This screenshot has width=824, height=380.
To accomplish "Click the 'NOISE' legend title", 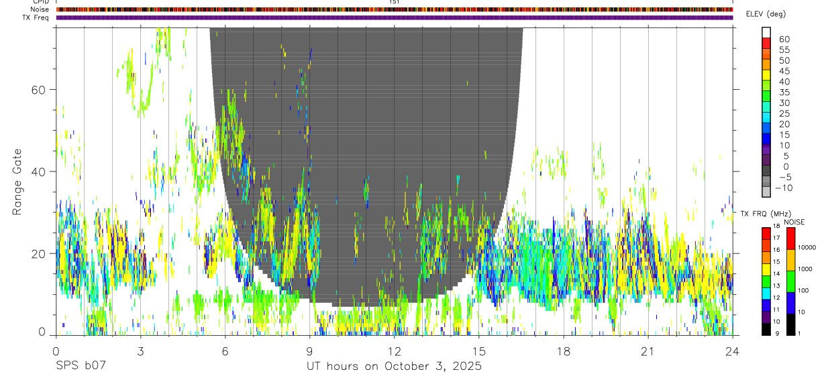I will pyautogui.click(x=794, y=222).
